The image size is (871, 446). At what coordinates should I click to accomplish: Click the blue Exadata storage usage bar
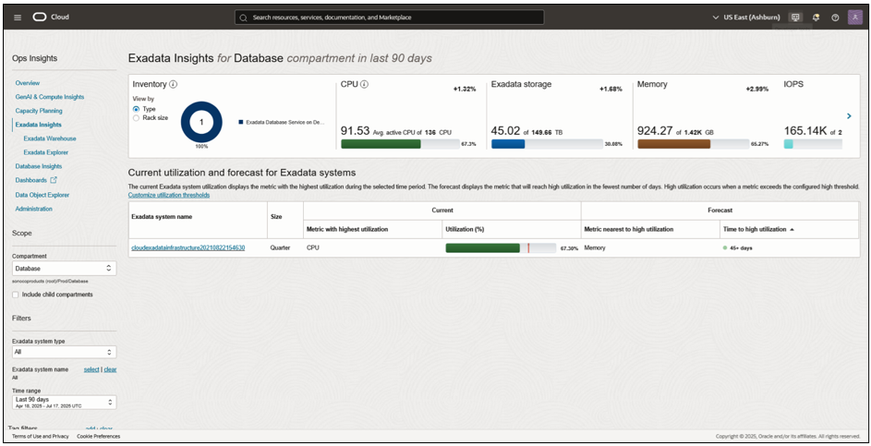click(x=508, y=144)
